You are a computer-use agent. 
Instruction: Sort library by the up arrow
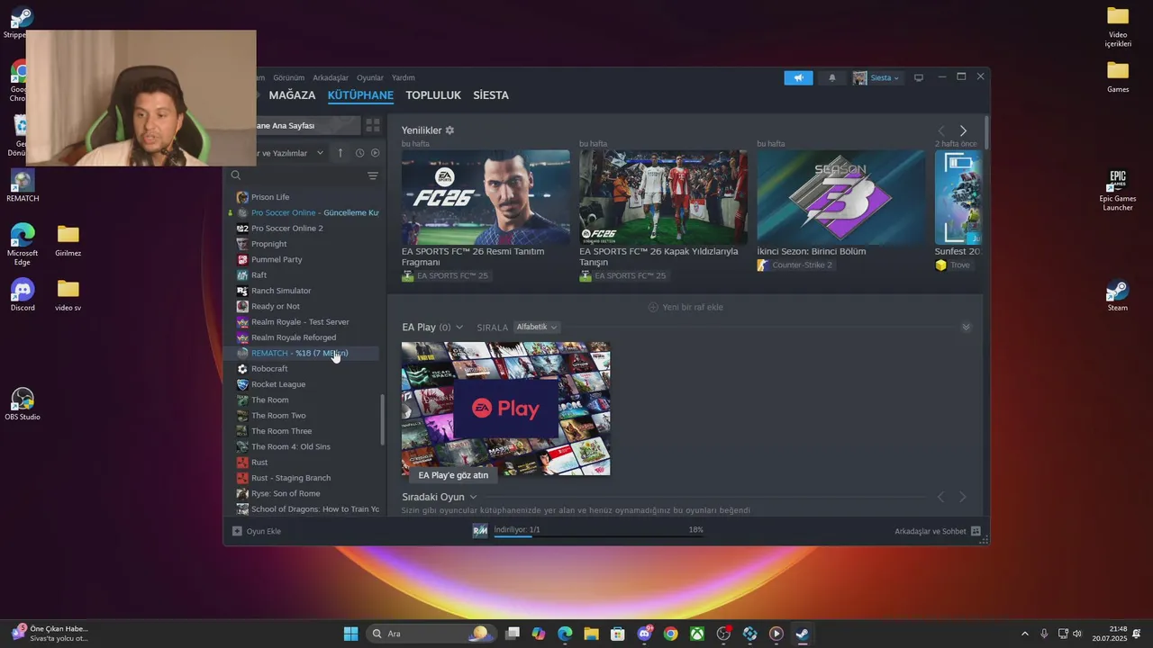coord(340,153)
